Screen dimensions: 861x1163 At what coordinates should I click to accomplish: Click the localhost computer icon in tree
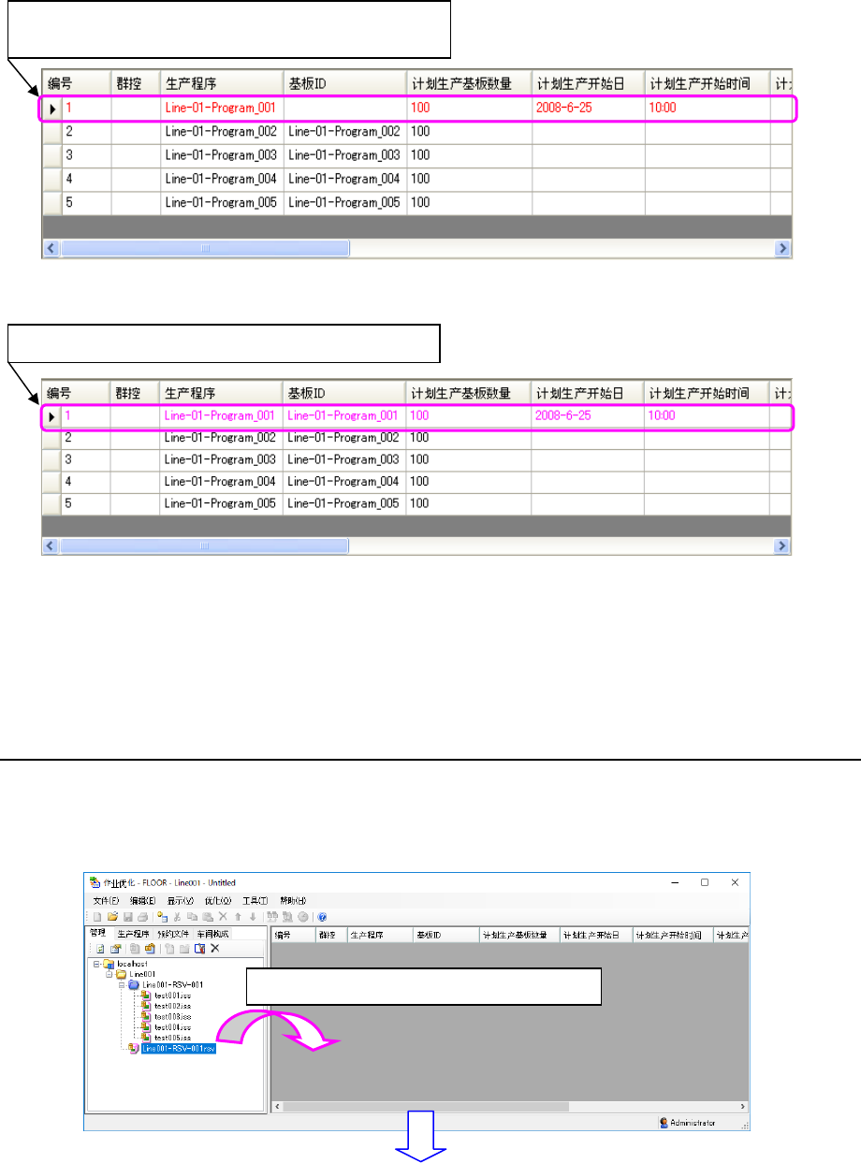(109, 964)
